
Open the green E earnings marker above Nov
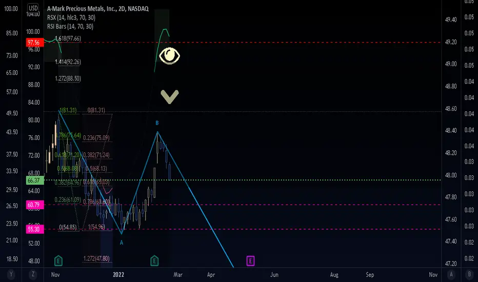[x=58, y=260]
